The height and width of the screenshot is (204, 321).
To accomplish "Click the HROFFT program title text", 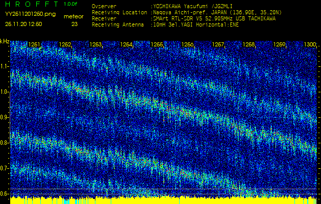I will tap(31, 4).
